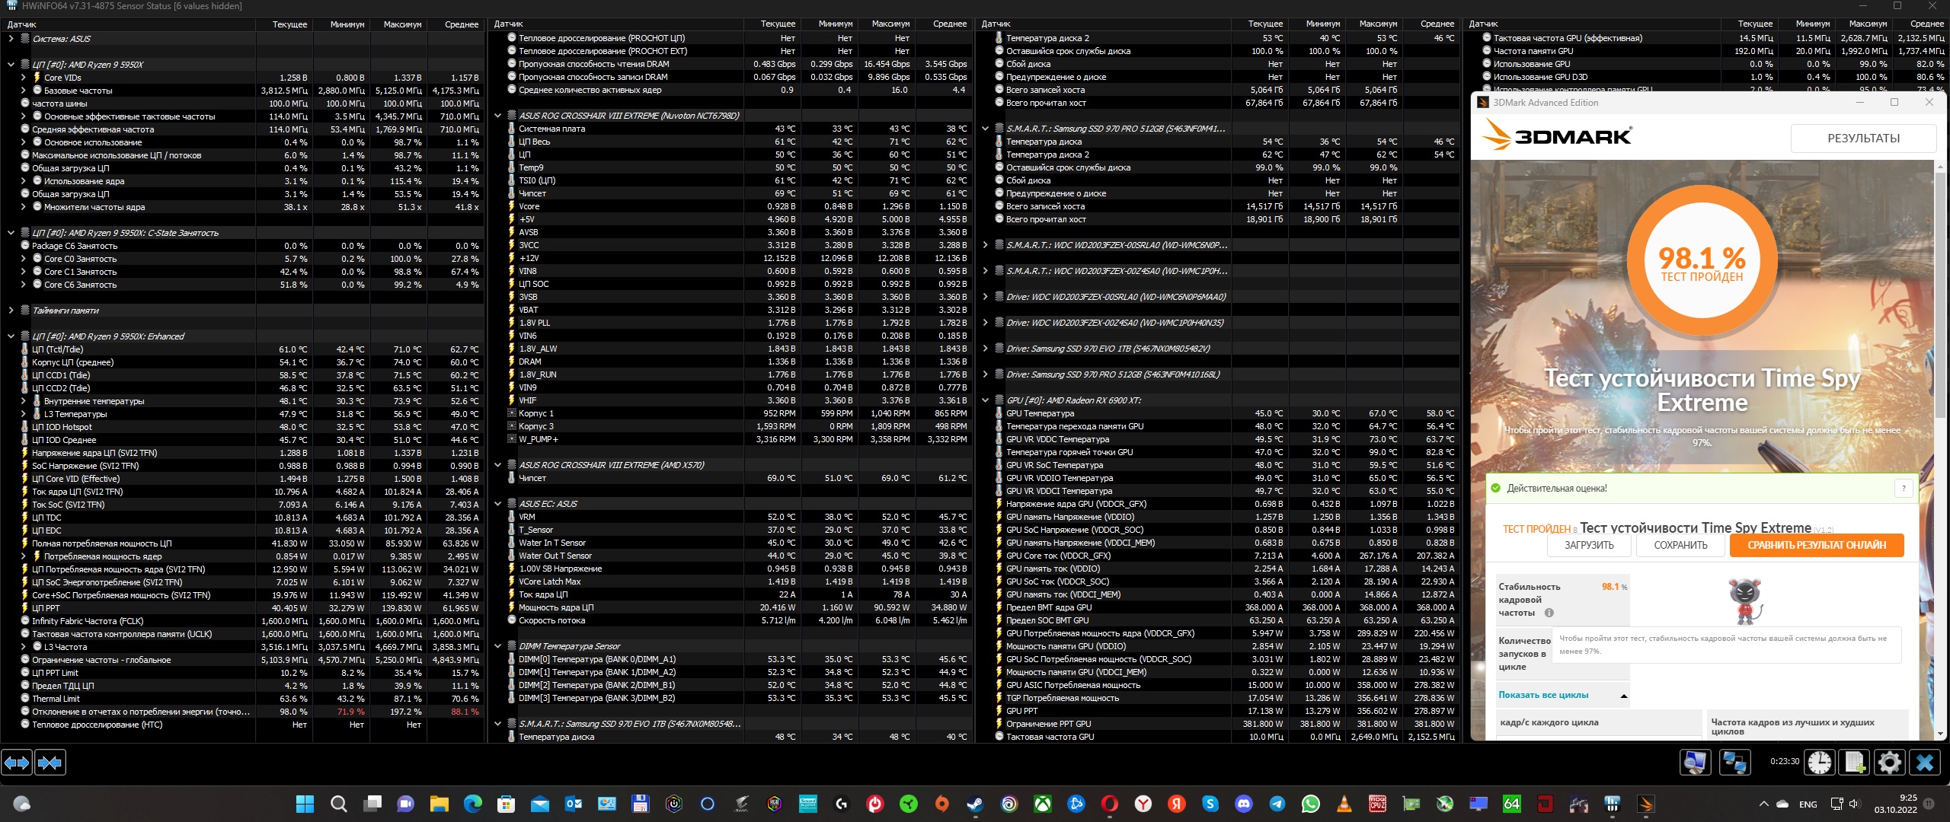Open the РЕЗУЛЬТАТЫ tab in 3DMark
1950x822 pixels.
pos(1862,139)
